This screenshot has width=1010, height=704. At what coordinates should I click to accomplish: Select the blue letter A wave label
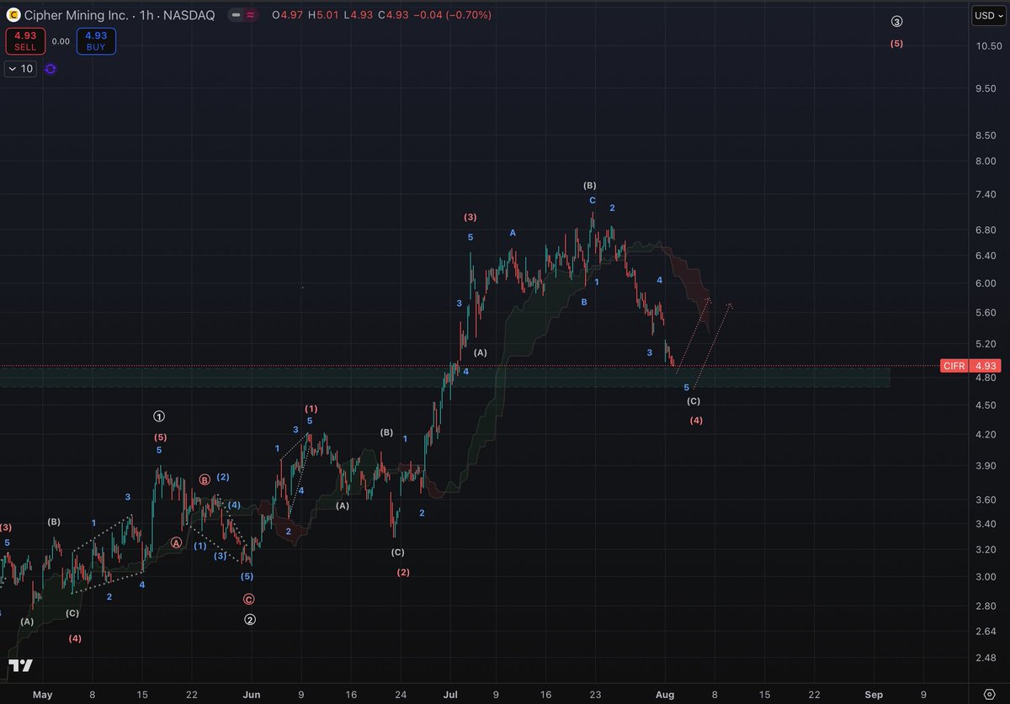coord(512,233)
